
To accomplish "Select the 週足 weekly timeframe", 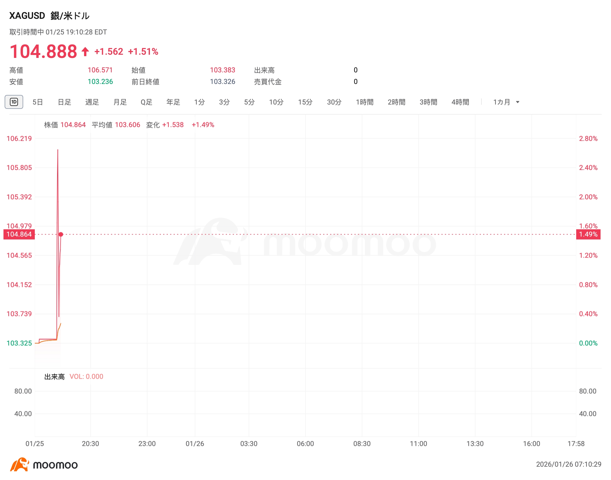I will [92, 102].
